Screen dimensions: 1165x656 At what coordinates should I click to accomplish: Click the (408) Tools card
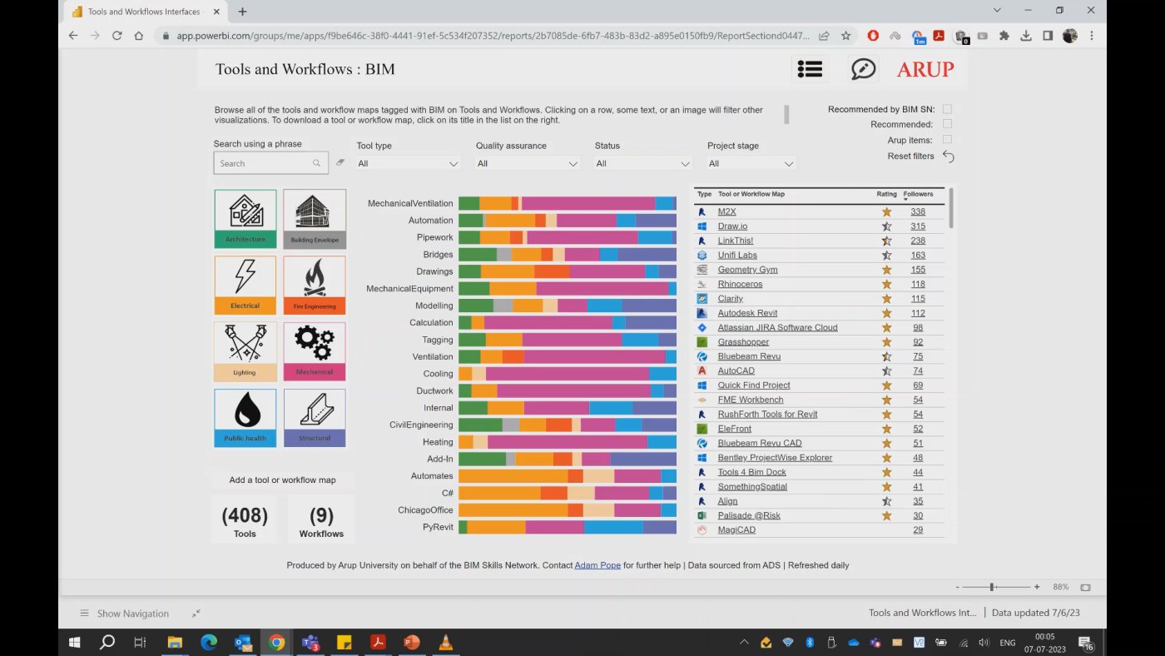245,521
